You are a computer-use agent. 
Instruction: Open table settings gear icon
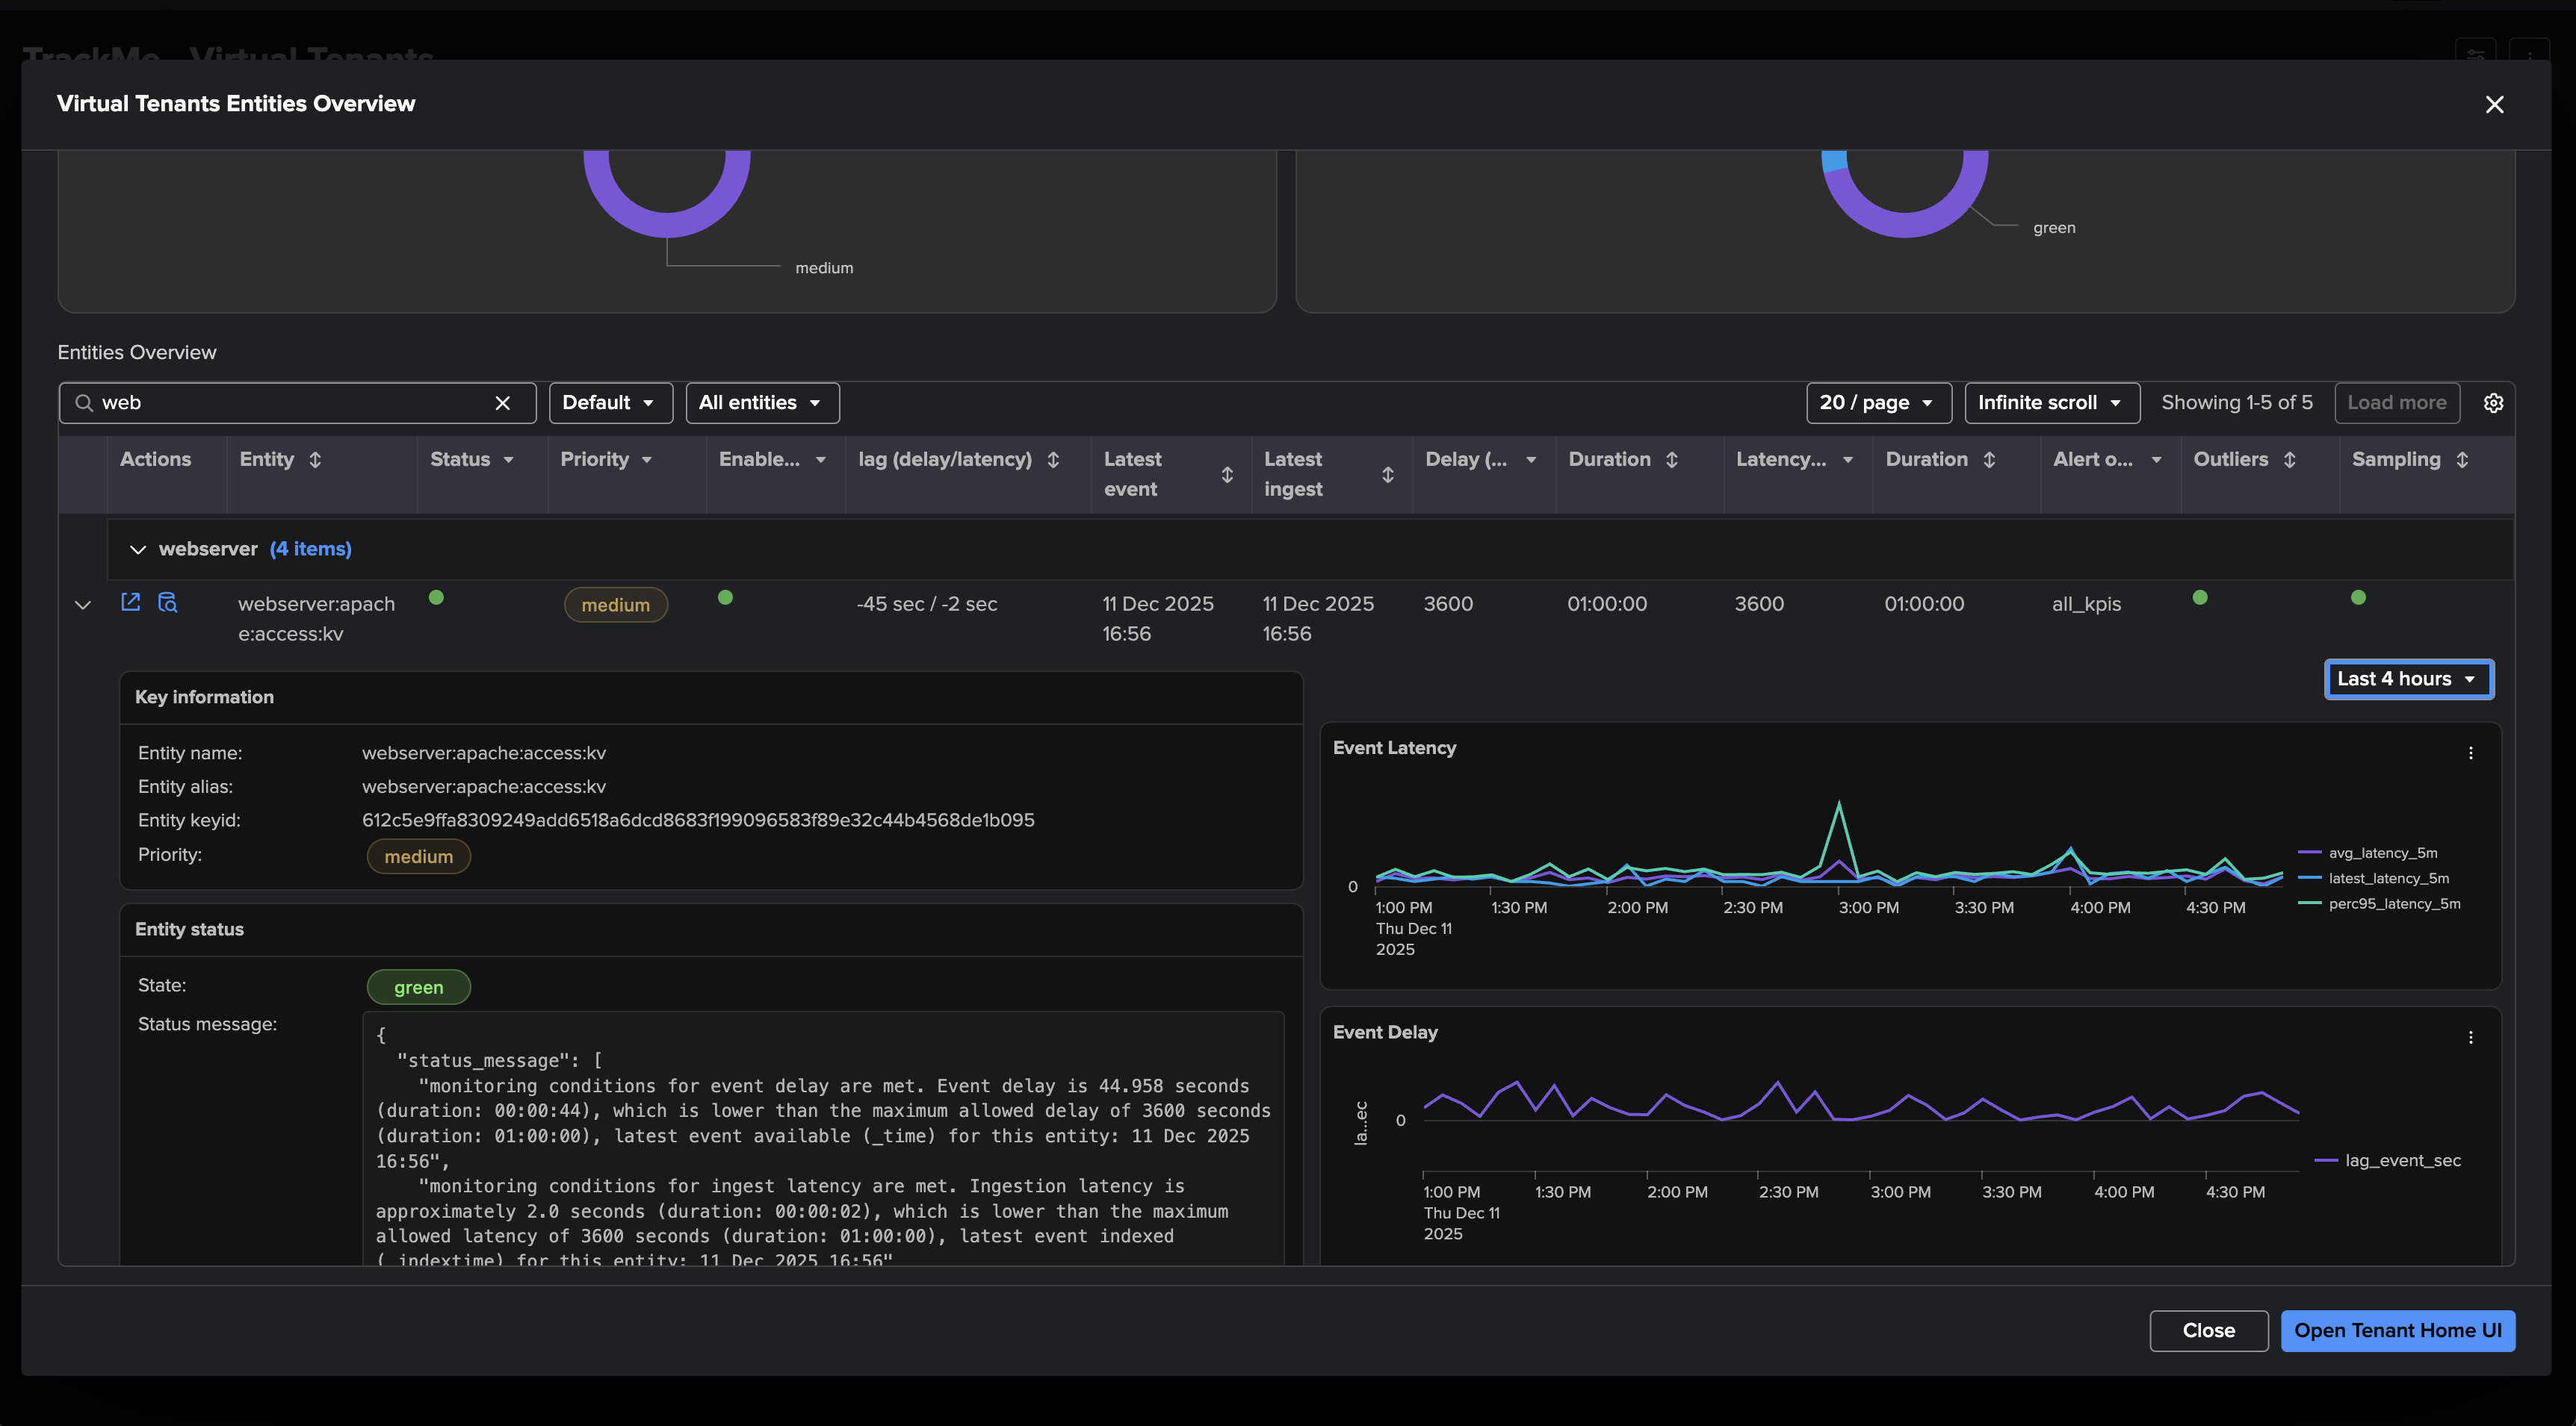(x=2493, y=402)
